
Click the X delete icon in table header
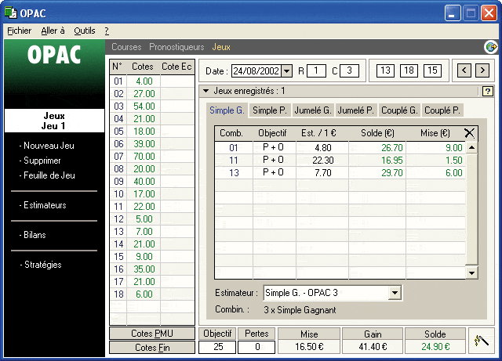pos(470,134)
